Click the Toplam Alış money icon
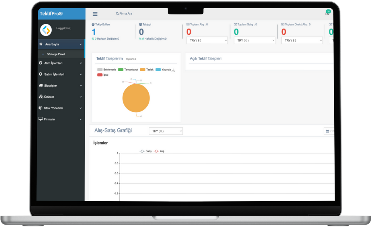Viewport: 371px width, 227px height. (188, 24)
